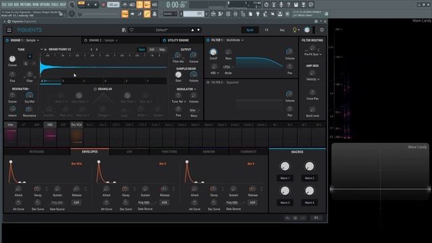Click the Filter 1 Cutoff knob
The width and height of the screenshot is (432, 243).
[213, 52]
